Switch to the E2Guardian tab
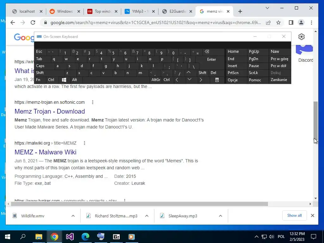 pyautogui.click(x=177, y=11)
